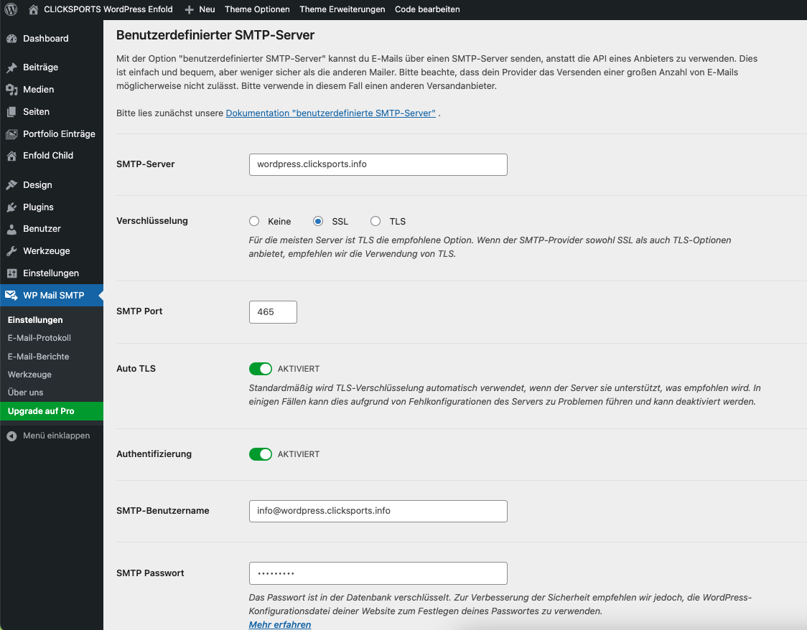Click the Portfolio Einträge icon
807x630 pixels.
pos(11,134)
